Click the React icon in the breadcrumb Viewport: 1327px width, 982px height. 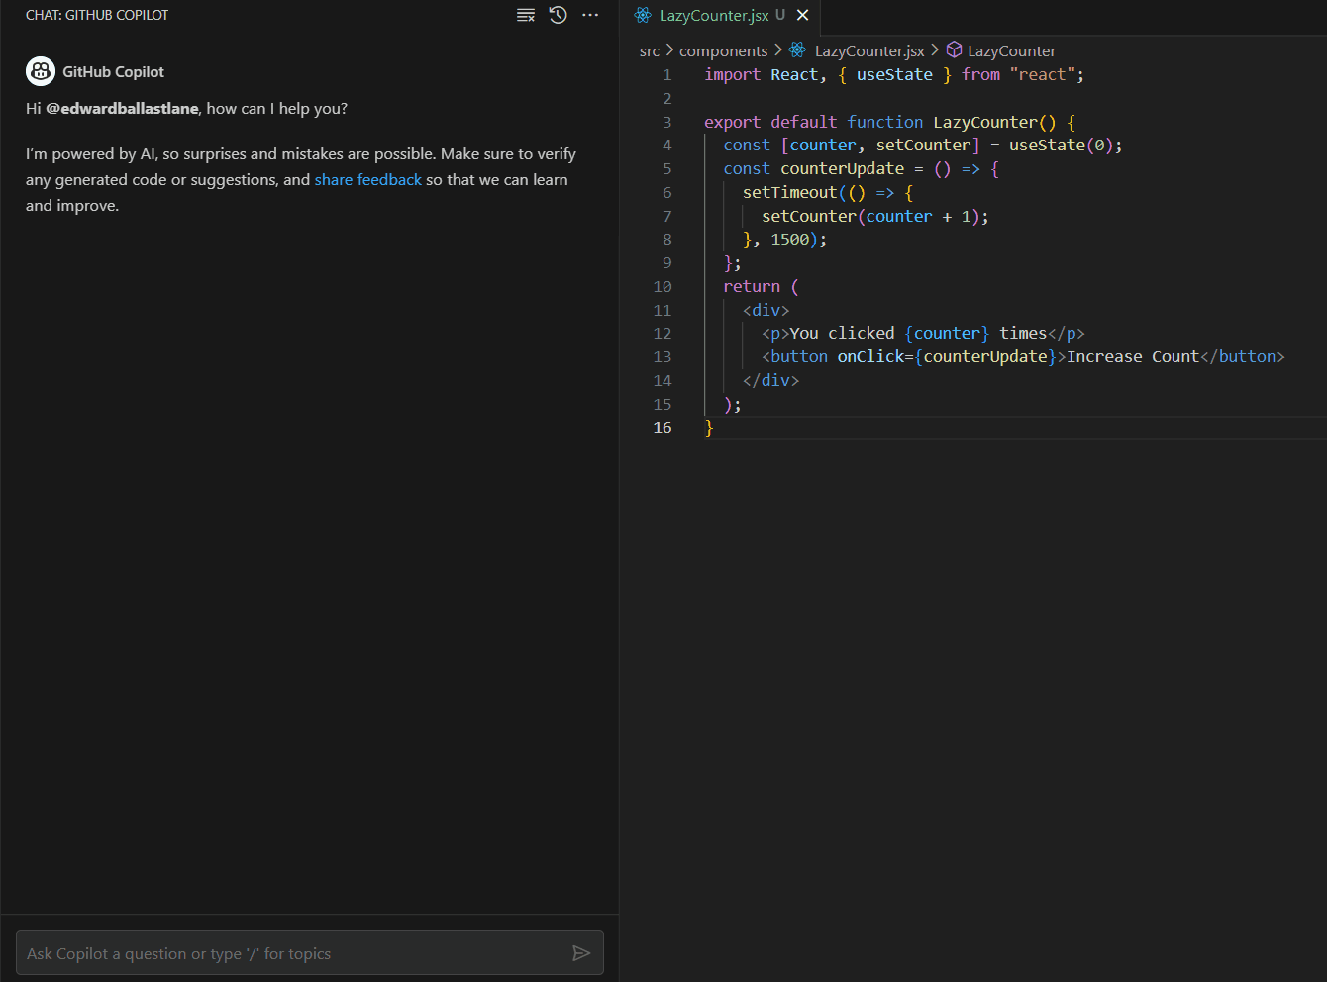point(797,49)
